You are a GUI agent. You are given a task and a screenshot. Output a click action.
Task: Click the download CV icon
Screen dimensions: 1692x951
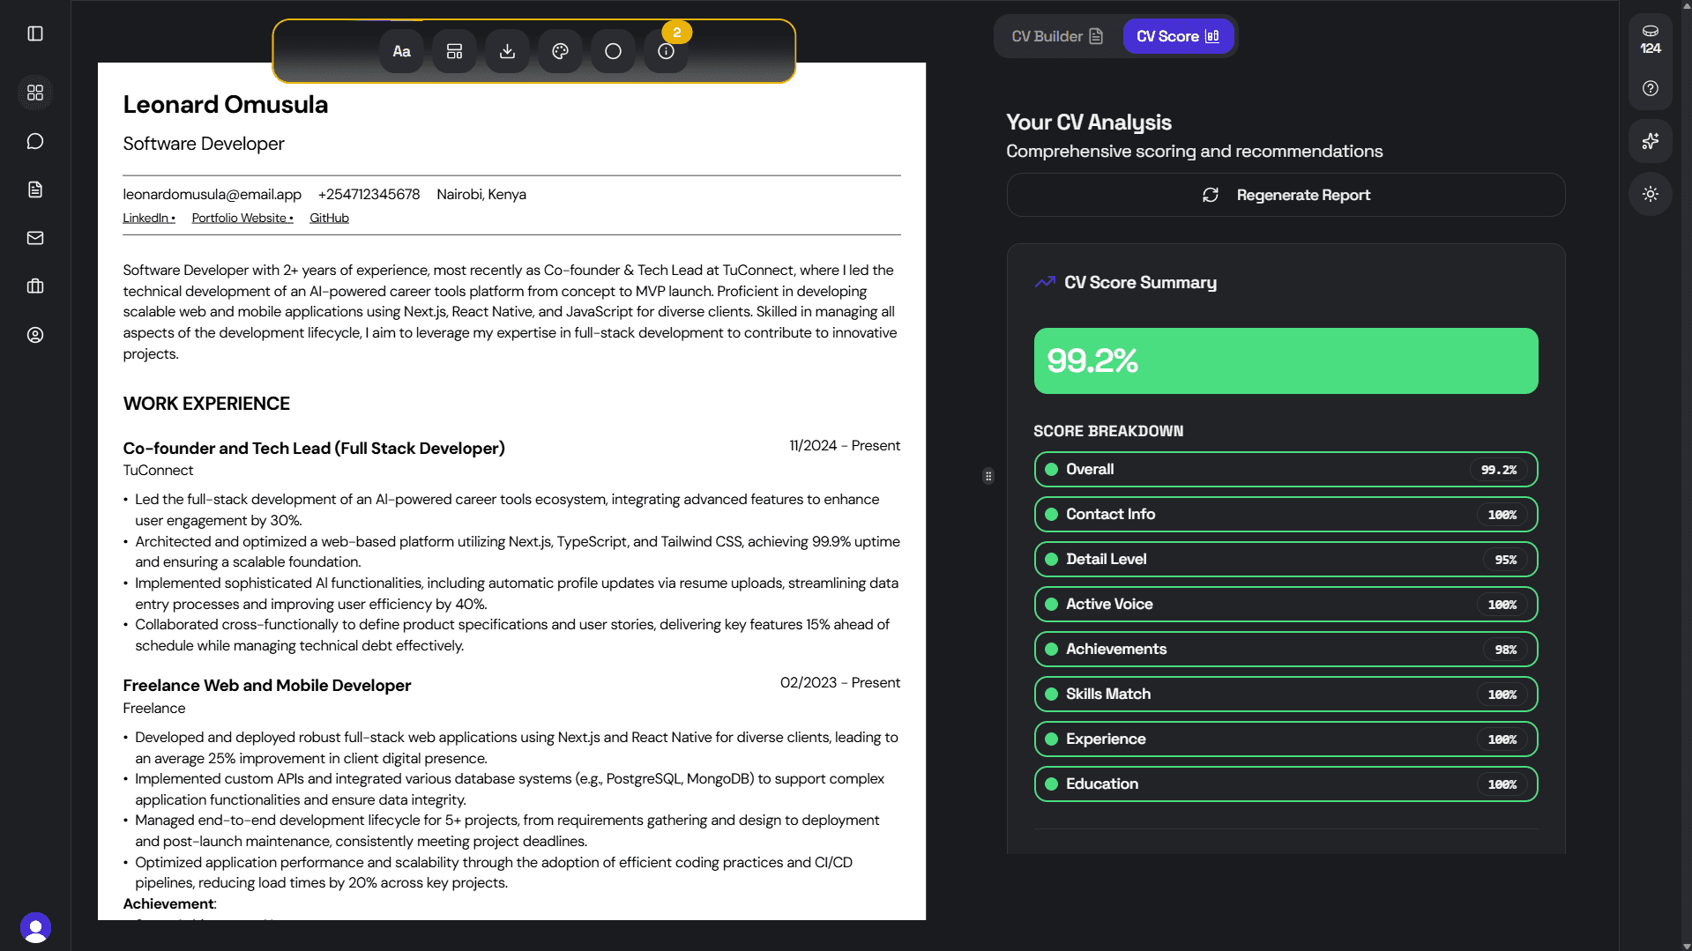coord(507,51)
